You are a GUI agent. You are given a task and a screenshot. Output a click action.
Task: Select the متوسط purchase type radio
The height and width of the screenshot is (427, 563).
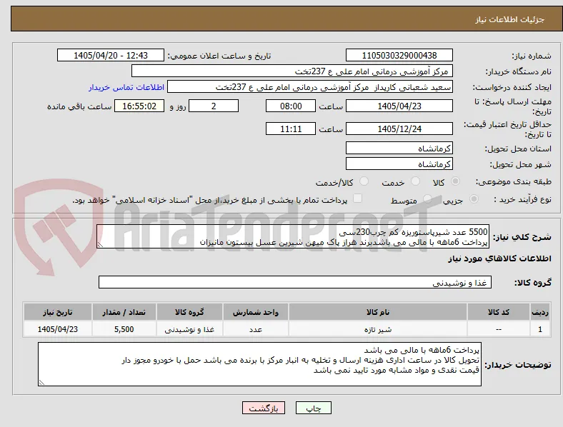click(x=427, y=199)
